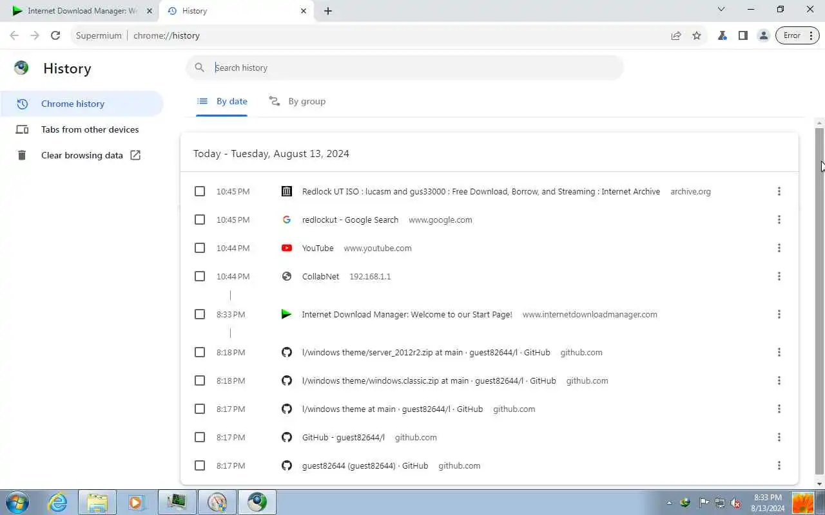Open Windows Media Player from taskbar
This screenshot has height=515, width=825.
click(x=136, y=502)
